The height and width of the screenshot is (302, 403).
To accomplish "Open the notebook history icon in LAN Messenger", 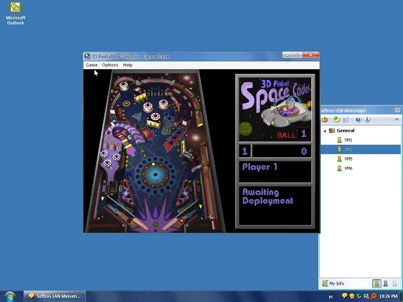I will [x=346, y=120].
